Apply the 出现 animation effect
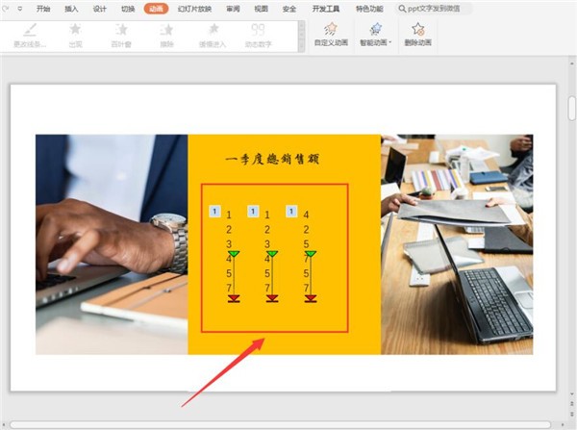Viewport: 577px width, 430px height. [x=75, y=36]
